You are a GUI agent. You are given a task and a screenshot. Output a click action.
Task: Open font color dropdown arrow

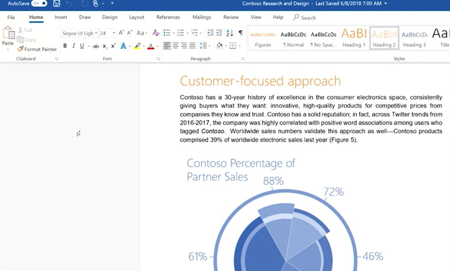(x=157, y=46)
